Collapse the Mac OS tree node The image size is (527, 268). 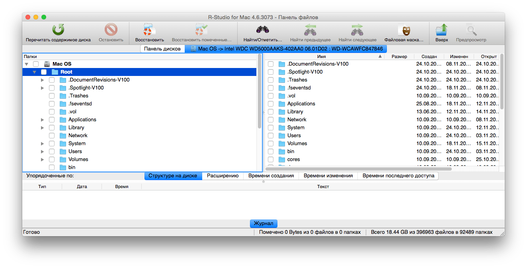coord(27,64)
